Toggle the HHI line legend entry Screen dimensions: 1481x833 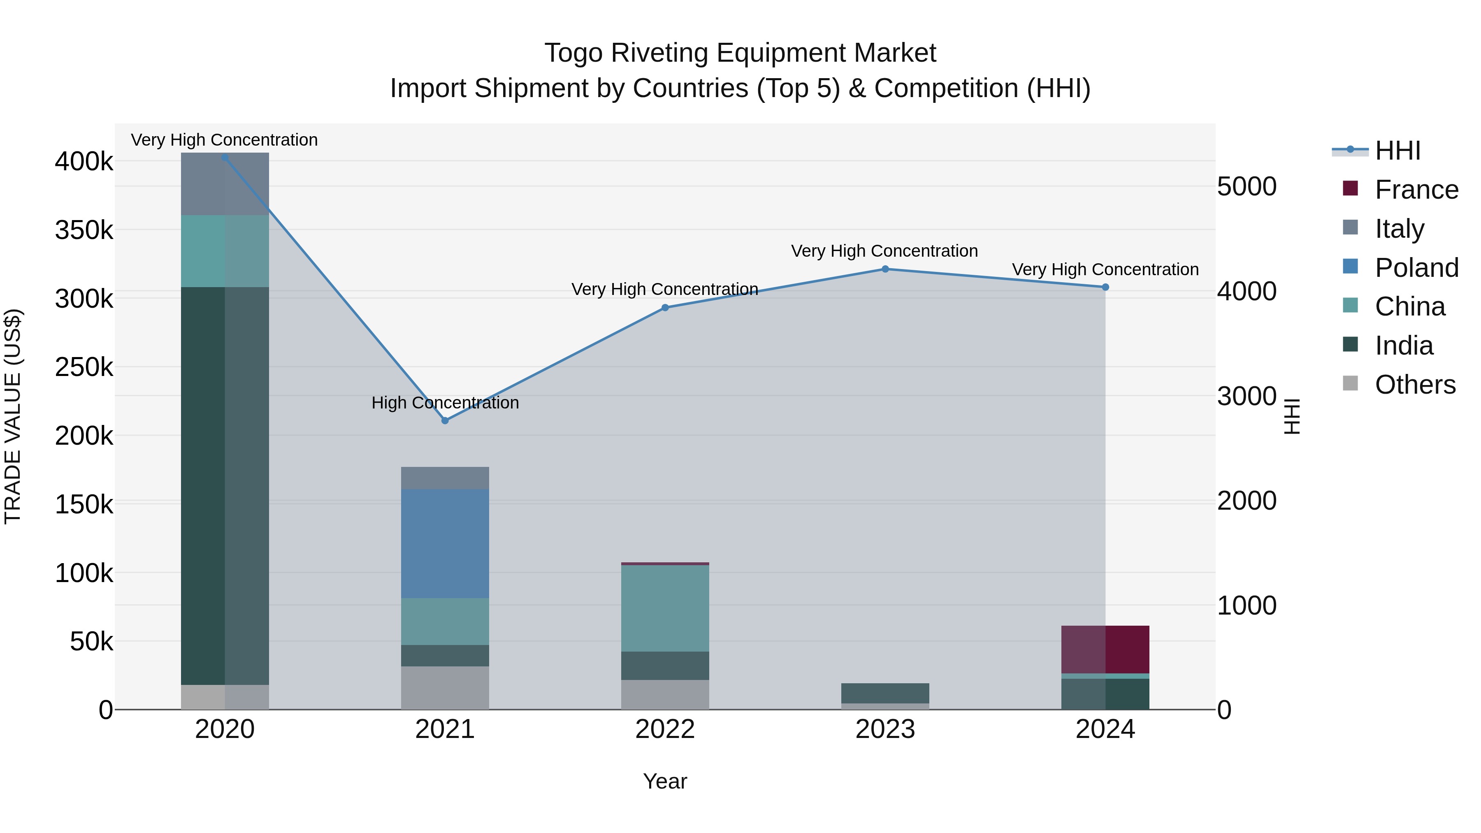[1377, 151]
